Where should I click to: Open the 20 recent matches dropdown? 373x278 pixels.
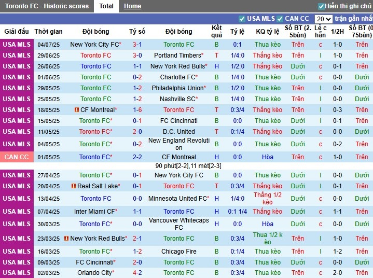click(x=323, y=19)
